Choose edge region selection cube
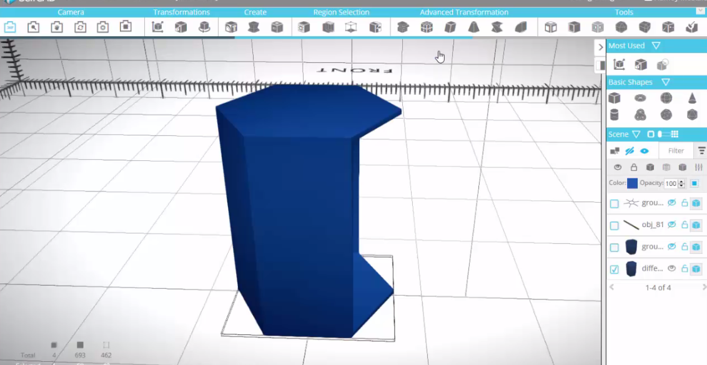Image resolution: width=707 pixels, height=365 pixels. pos(329,27)
